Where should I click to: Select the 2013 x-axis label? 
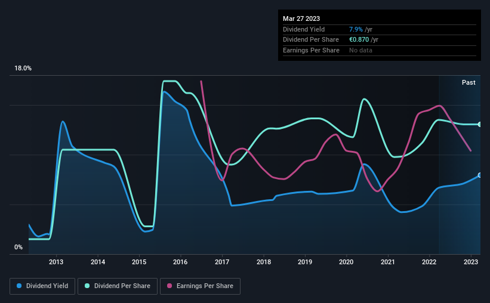56,262
